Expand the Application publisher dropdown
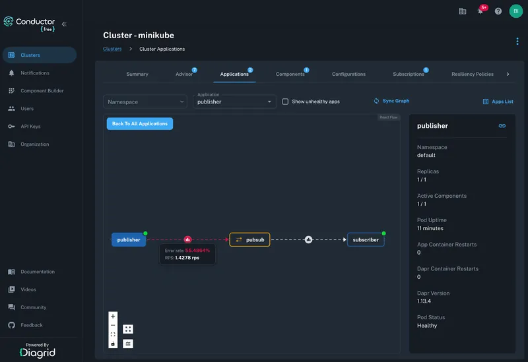Image resolution: width=528 pixels, height=362 pixels. [x=234, y=102]
